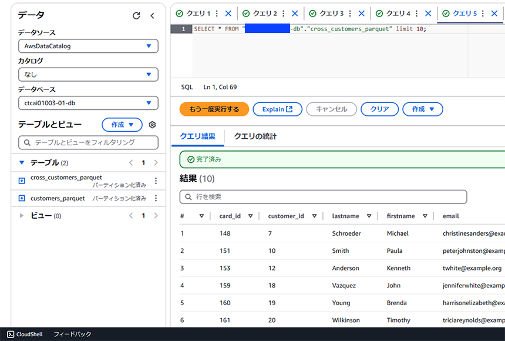
Task: Click card_id cell 159
Action: tap(225, 286)
